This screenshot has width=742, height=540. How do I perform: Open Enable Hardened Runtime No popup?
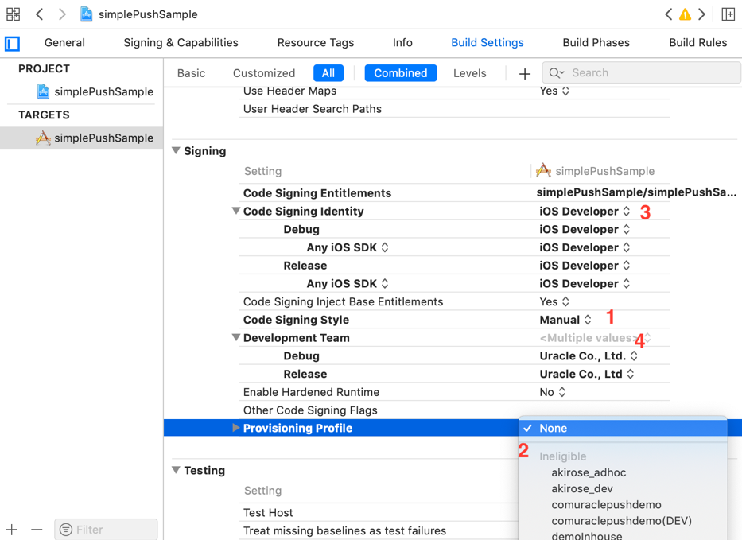tap(553, 392)
